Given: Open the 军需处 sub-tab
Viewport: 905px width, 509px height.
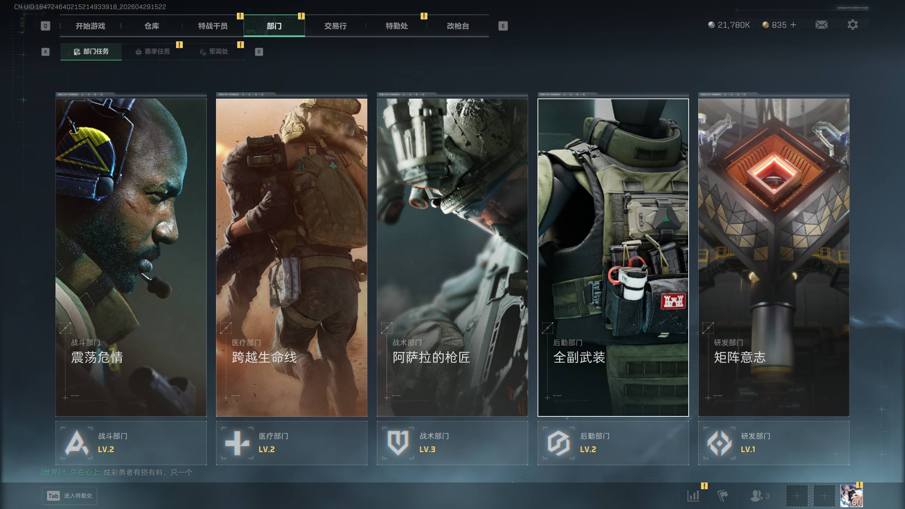Looking at the screenshot, I should pos(214,52).
